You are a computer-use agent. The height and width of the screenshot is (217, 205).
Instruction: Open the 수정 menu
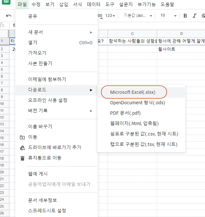36,5
